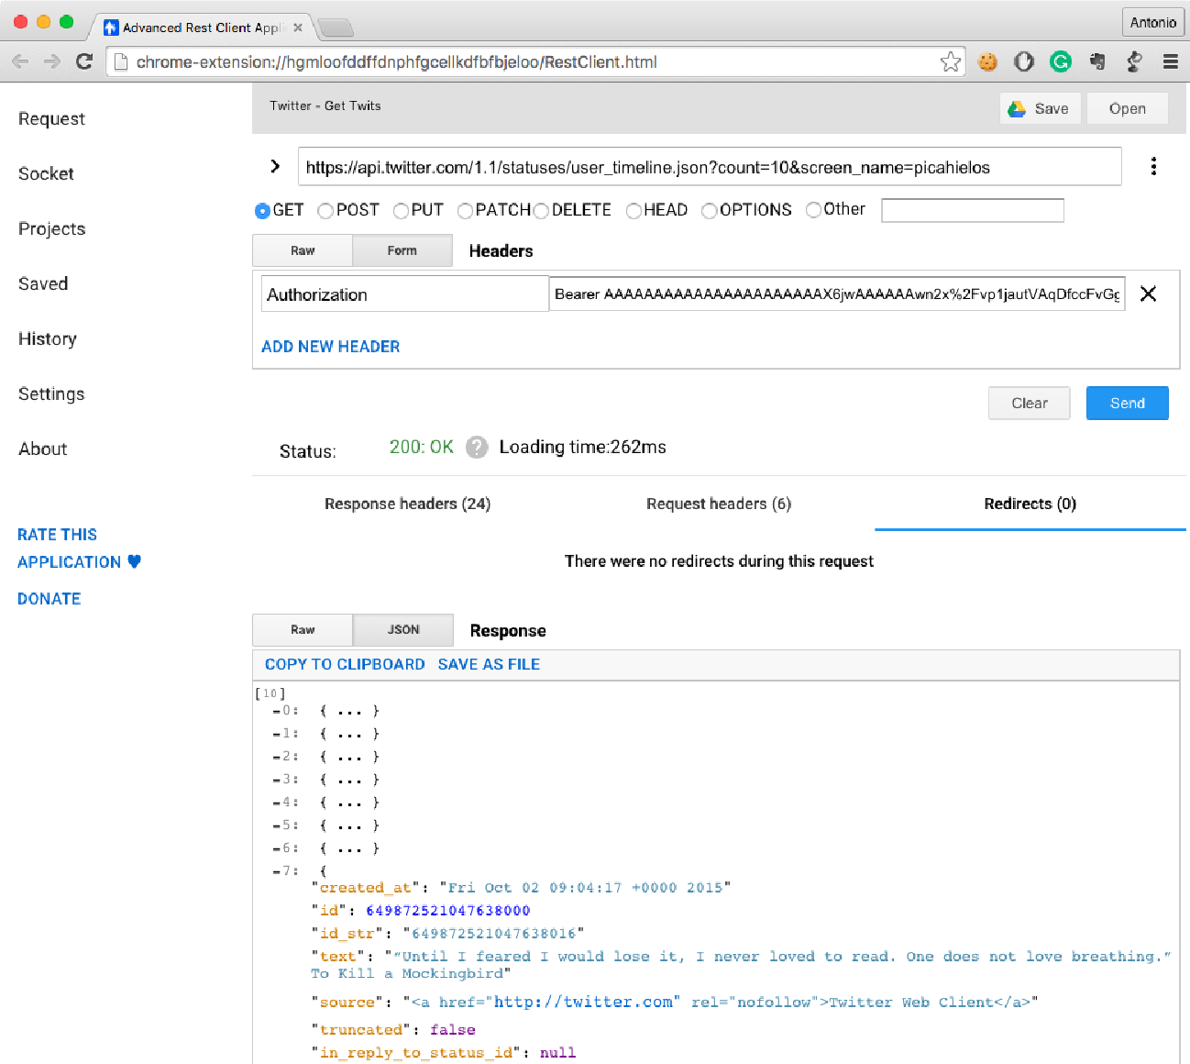This screenshot has height=1064, width=1190.
Task: Click ADD NEW HEADER link
Action: [x=331, y=347]
